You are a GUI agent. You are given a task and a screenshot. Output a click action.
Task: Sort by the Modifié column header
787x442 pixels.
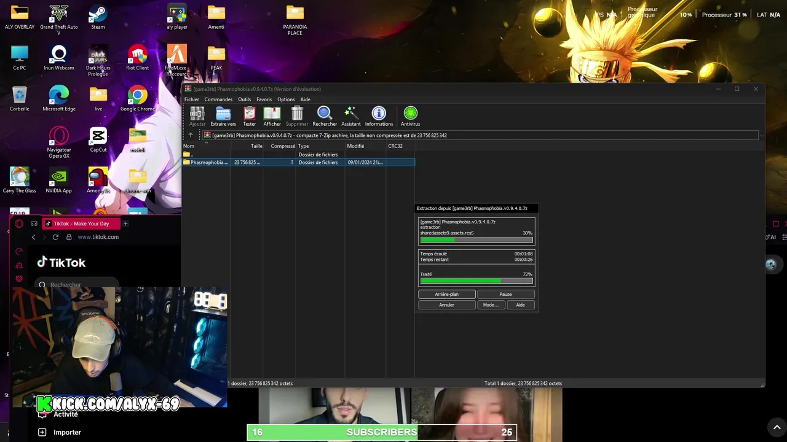pos(365,146)
